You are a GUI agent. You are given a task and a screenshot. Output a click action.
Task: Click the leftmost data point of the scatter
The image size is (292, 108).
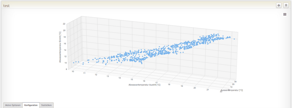(73, 63)
